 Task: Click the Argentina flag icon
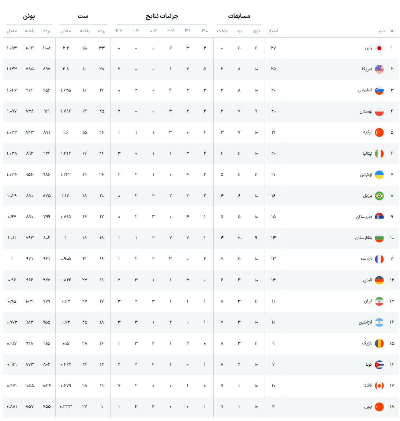pos(379,322)
